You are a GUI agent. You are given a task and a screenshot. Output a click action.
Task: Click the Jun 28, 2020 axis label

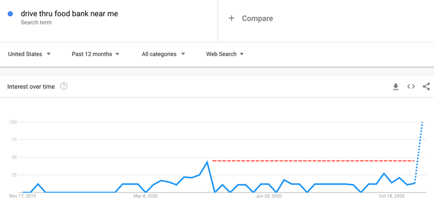269,196
